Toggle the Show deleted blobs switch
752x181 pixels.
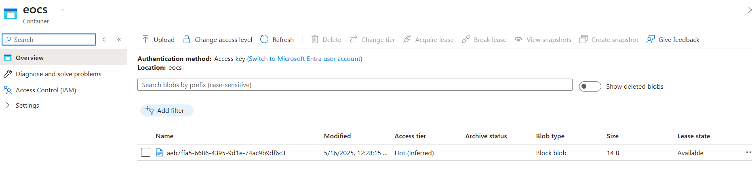(590, 86)
